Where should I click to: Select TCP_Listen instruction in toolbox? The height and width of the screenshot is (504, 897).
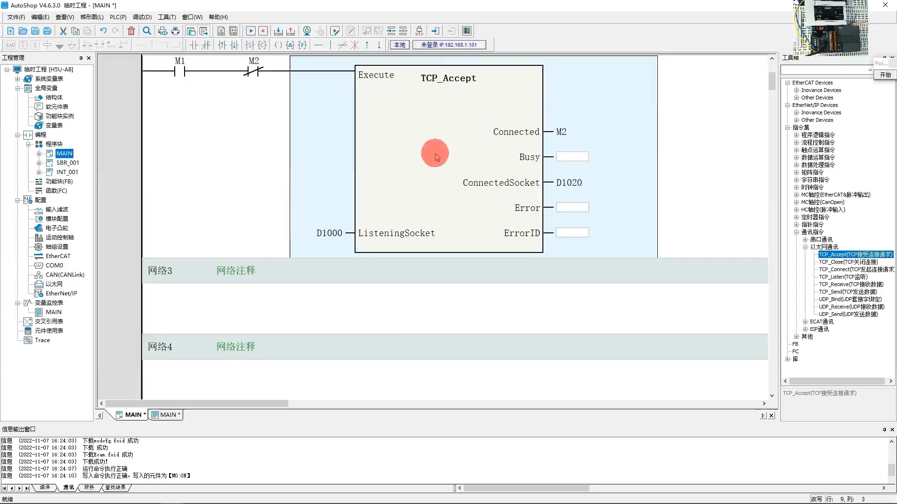pos(842,277)
